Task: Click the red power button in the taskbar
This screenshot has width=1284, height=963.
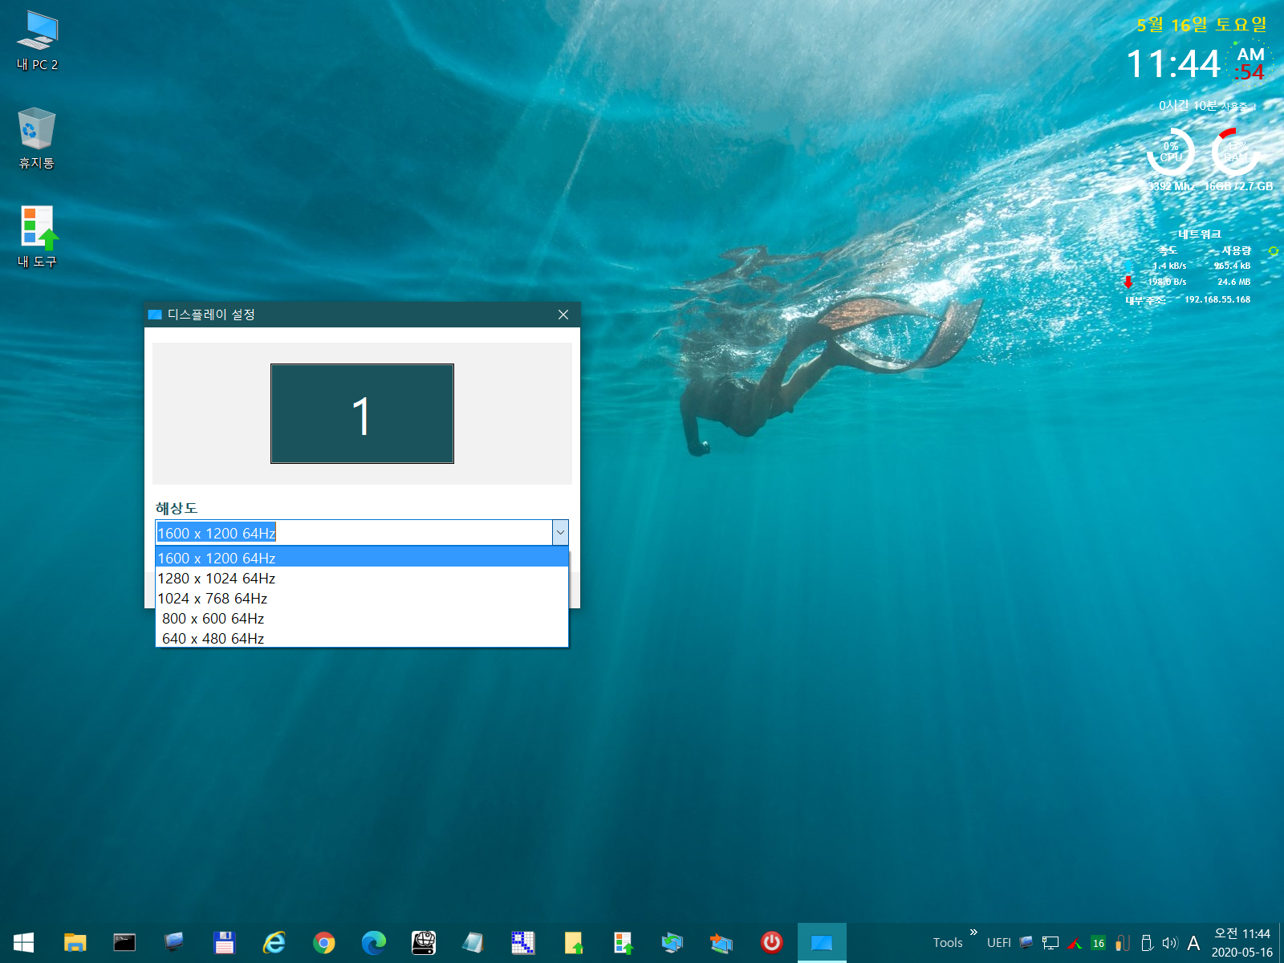Action: (x=772, y=942)
